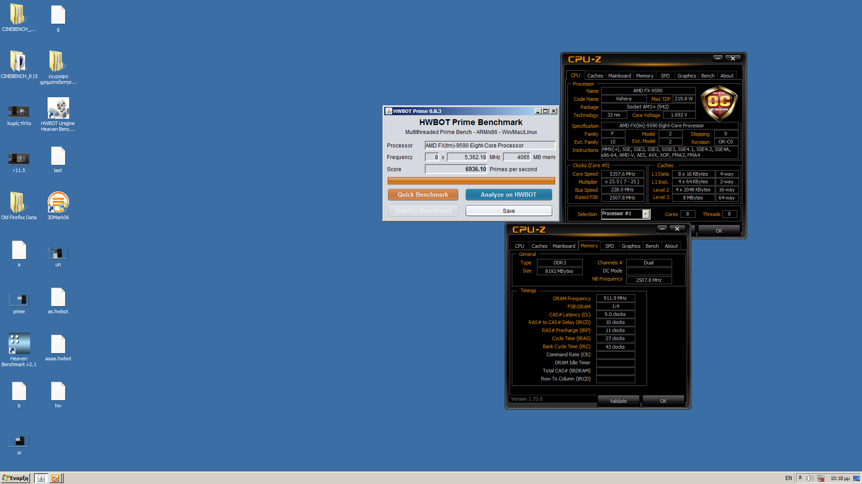The image size is (862, 484).
Task: Select the desktop file named a
Action: click(19, 253)
